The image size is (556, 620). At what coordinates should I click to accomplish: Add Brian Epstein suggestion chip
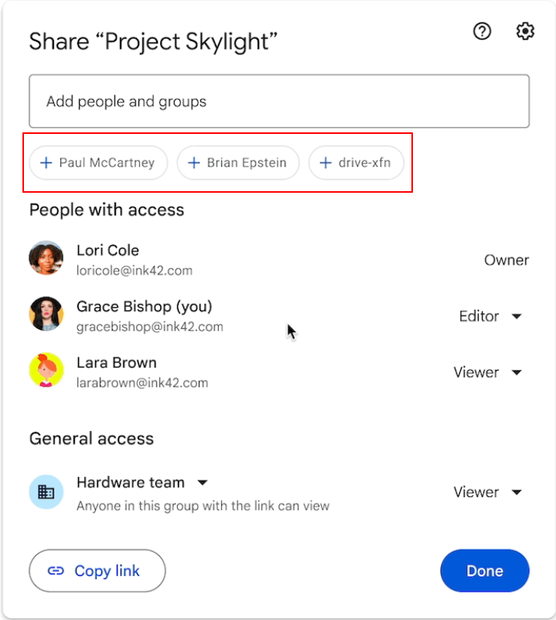tap(238, 163)
